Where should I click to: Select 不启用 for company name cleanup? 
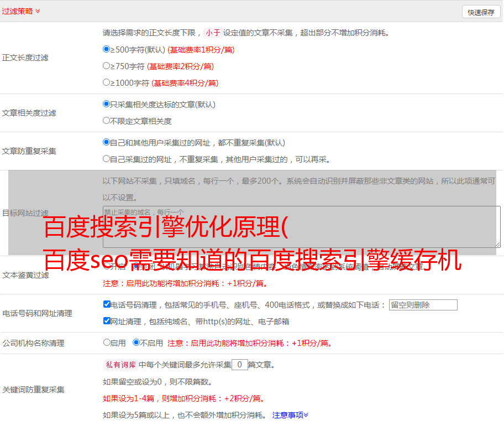tap(136, 343)
